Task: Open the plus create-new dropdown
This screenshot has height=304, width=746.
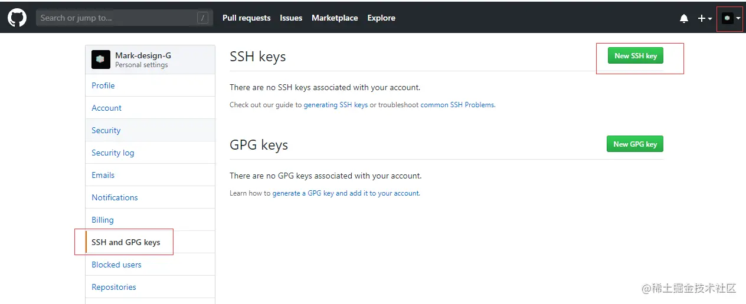Action: coord(704,18)
